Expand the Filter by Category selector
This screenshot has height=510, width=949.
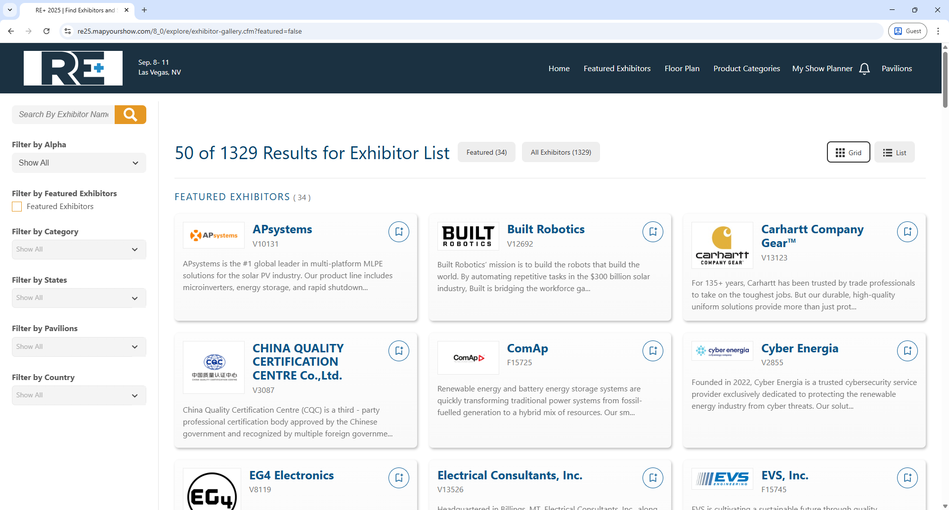pyautogui.click(x=79, y=249)
